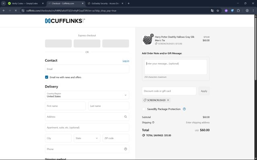This screenshot has width=257, height=160.
Task: Click the browser forward arrow
Action: (10, 11)
